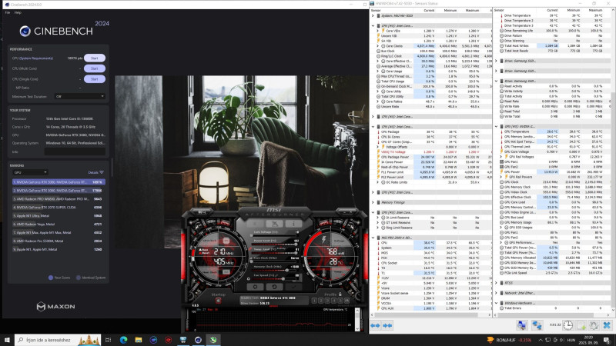This screenshot has width=616, height=346.
Task: Select the AMD Radeon PRO W6800 ranking row
Action: point(59,199)
